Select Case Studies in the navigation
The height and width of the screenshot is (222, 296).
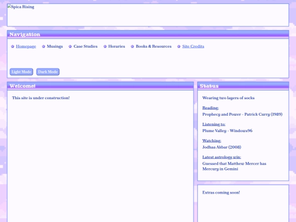pos(86,47)
